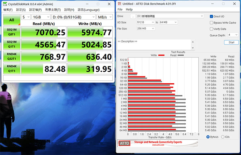Click the 65.83 MB/s write value
The height and width of the screenshot is (155, 241).
point(210,60)
